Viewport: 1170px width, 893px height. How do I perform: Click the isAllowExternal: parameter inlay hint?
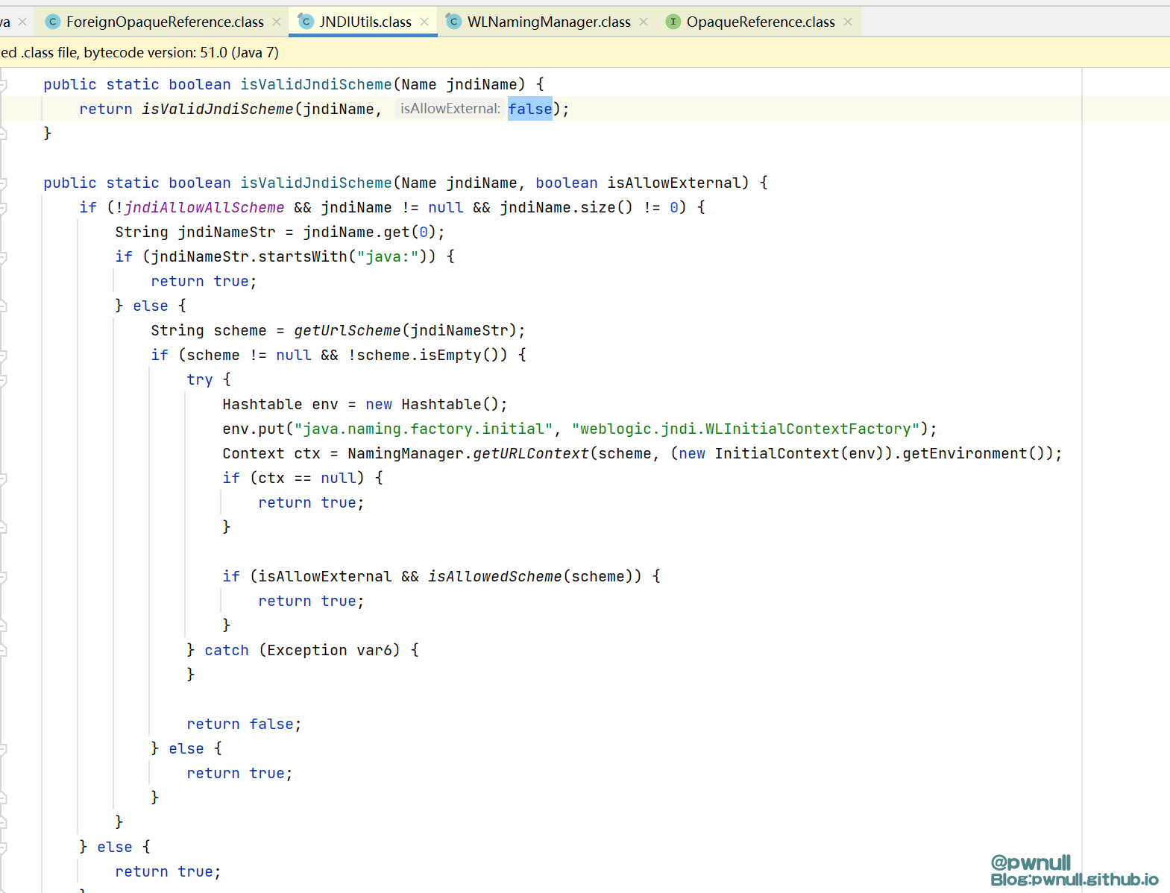[x=450, y=109]
